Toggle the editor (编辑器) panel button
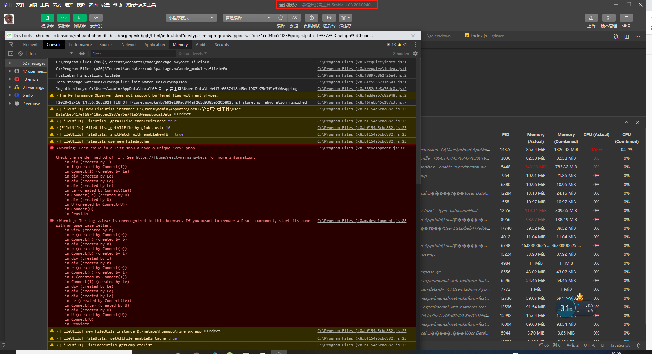Viewport: 652px width, 354px height. (63, 18)
